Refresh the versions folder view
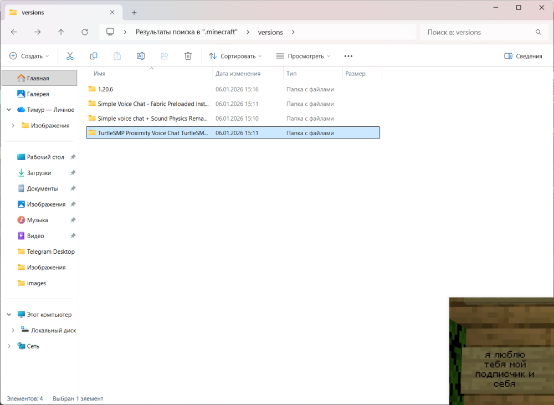The width and height of the screenshot is (554, 405). pyautogui.click(x=84, y=32)
